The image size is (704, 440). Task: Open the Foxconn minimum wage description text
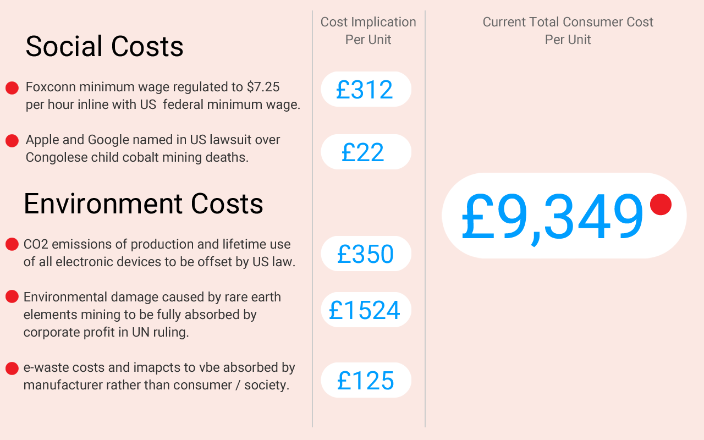[163, 96]
